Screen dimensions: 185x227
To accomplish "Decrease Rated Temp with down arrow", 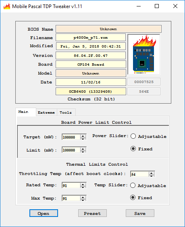I will tap(83, 187).
